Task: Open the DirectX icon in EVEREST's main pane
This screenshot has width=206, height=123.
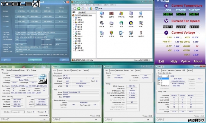Action: (131, 23)
